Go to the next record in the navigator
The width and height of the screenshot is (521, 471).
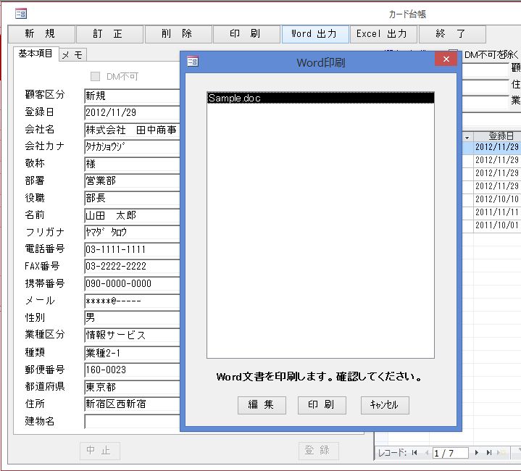pyautogui.click(x=477, y=452)
